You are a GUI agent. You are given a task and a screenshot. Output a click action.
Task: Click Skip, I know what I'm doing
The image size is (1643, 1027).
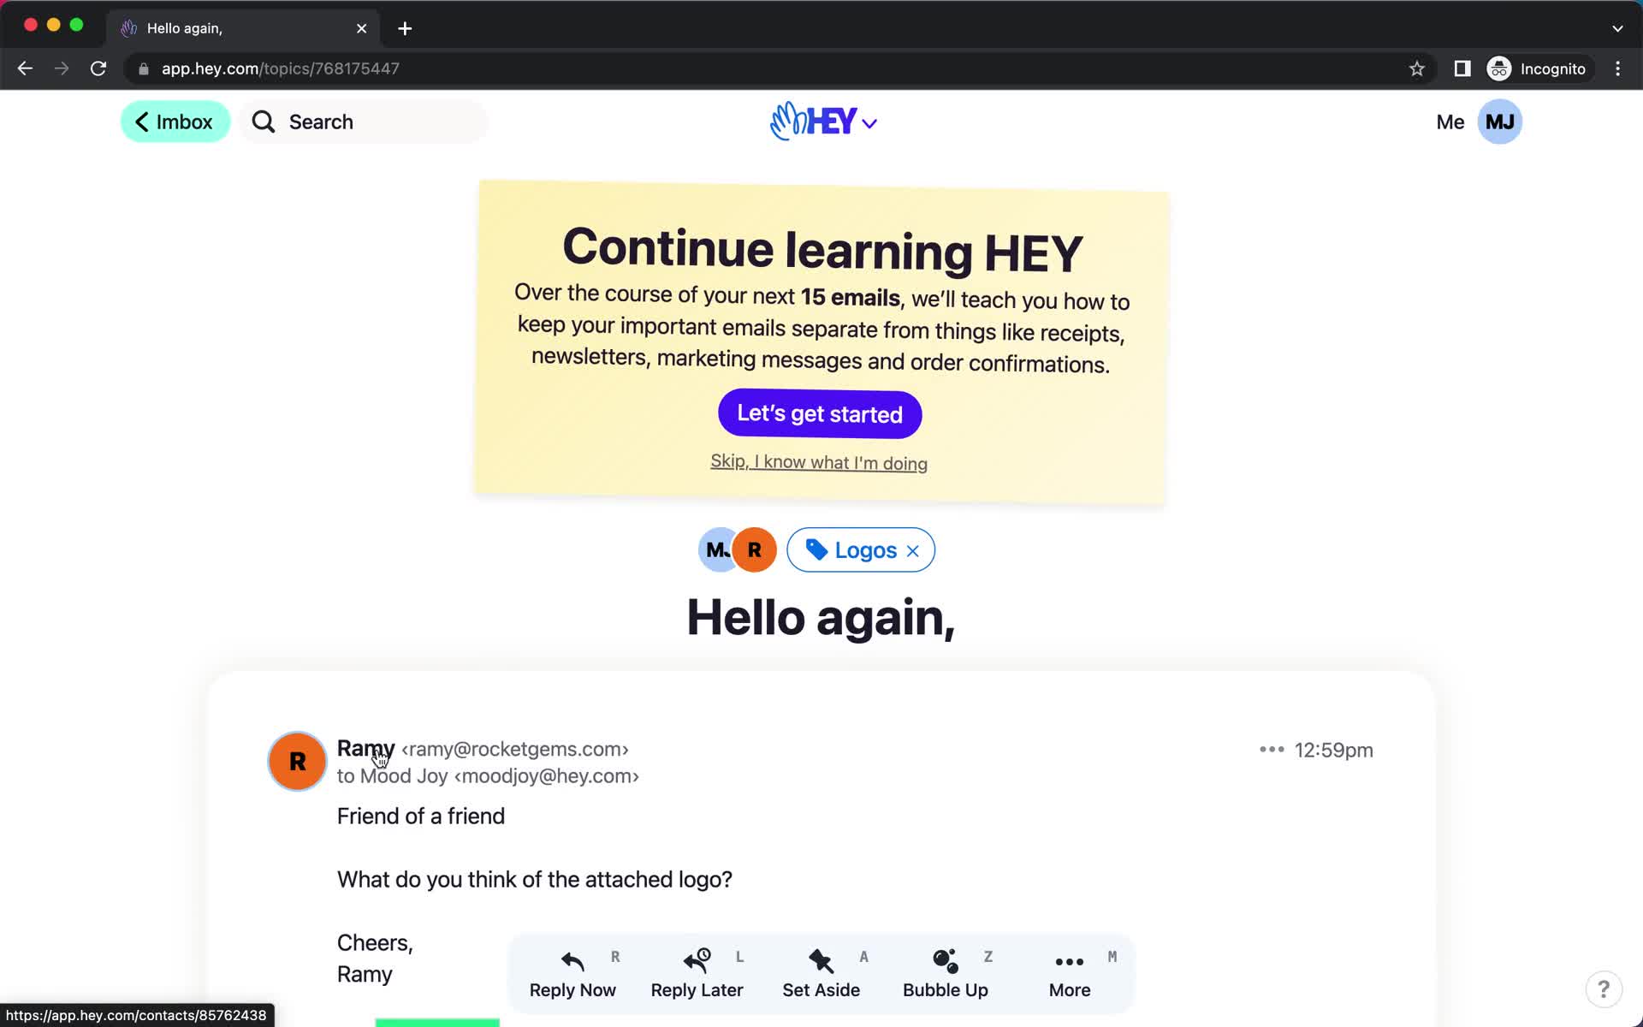click(x=819, y=461)
